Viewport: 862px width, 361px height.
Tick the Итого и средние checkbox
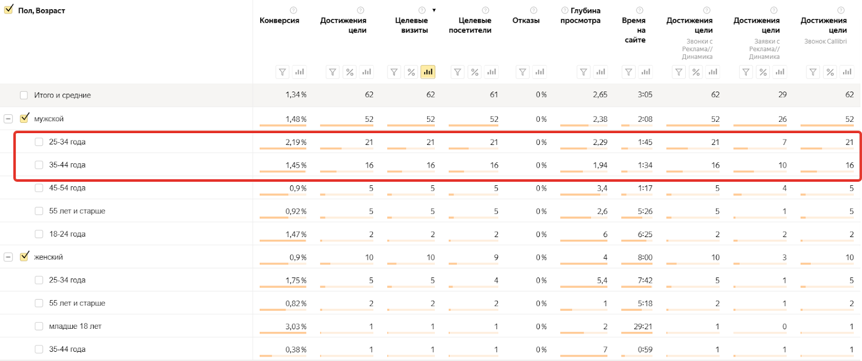(24, 95)
